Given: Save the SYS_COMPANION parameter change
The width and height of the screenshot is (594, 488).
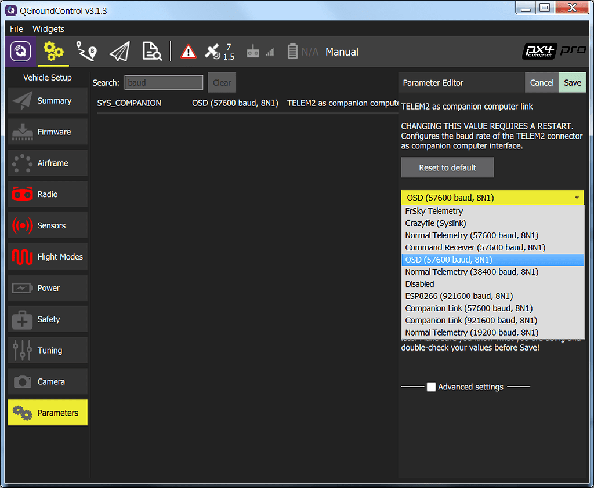Looking at the screenshot, I should click(572, 82).
